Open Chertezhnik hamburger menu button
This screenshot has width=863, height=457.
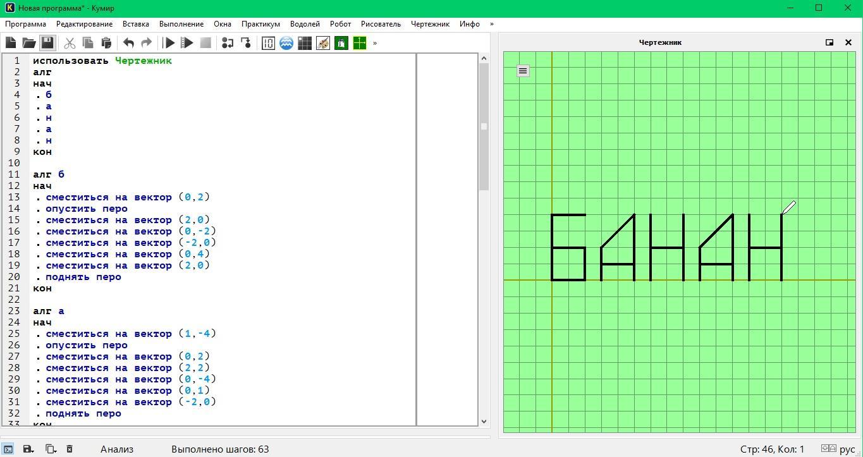(x=523, y=71)
